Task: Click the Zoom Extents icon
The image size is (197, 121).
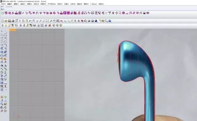Action: tap(47, 21)
